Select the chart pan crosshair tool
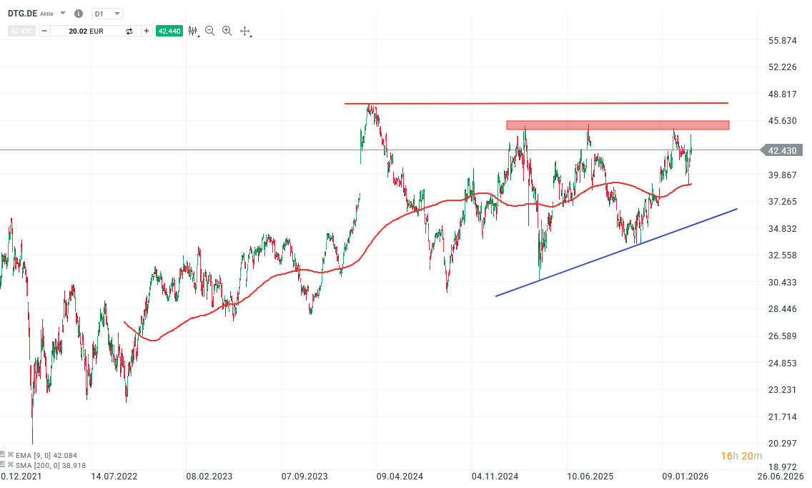 click(244, 31)
